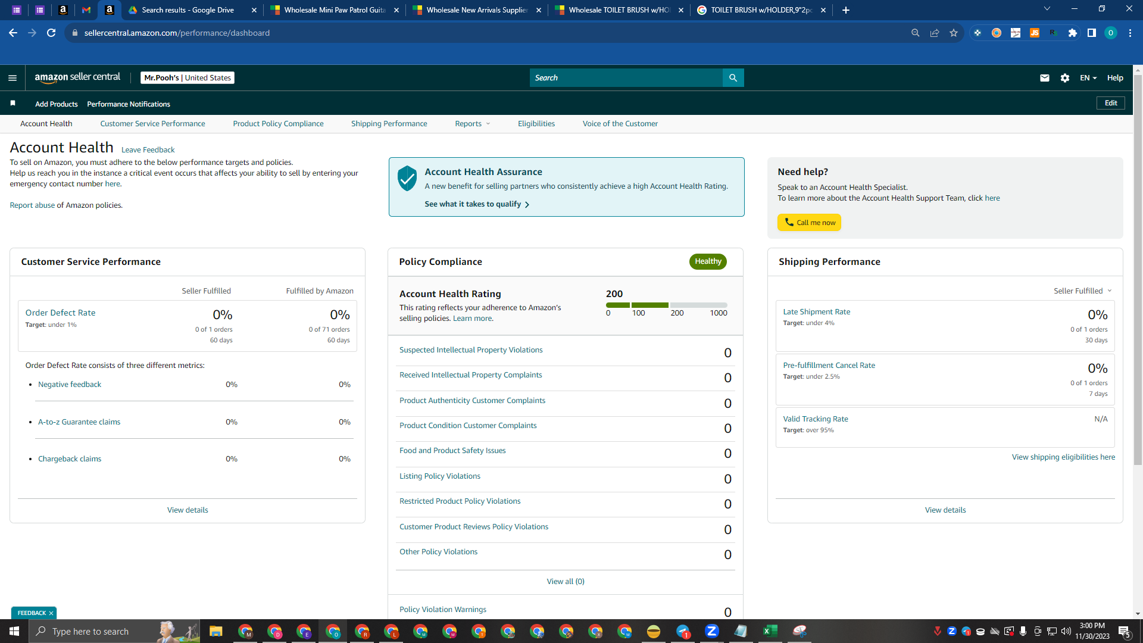The height and width of the screenshot is (643, 1143).
Task: Click the Seller Central search field
Action: [x=626, y=78]
